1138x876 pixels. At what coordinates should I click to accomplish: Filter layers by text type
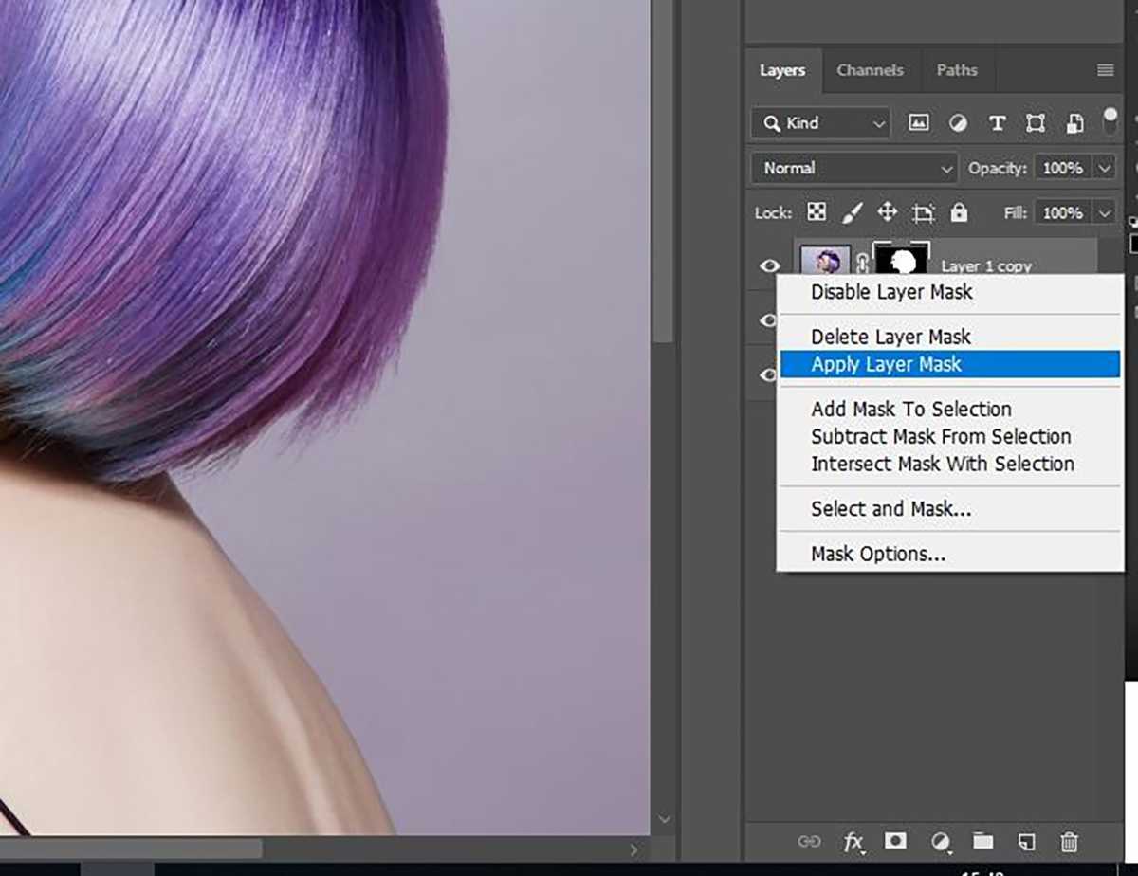coord(997,123)
